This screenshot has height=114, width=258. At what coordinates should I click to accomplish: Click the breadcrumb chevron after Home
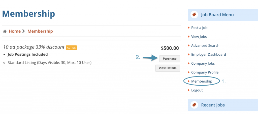click(x=24, y=31)
